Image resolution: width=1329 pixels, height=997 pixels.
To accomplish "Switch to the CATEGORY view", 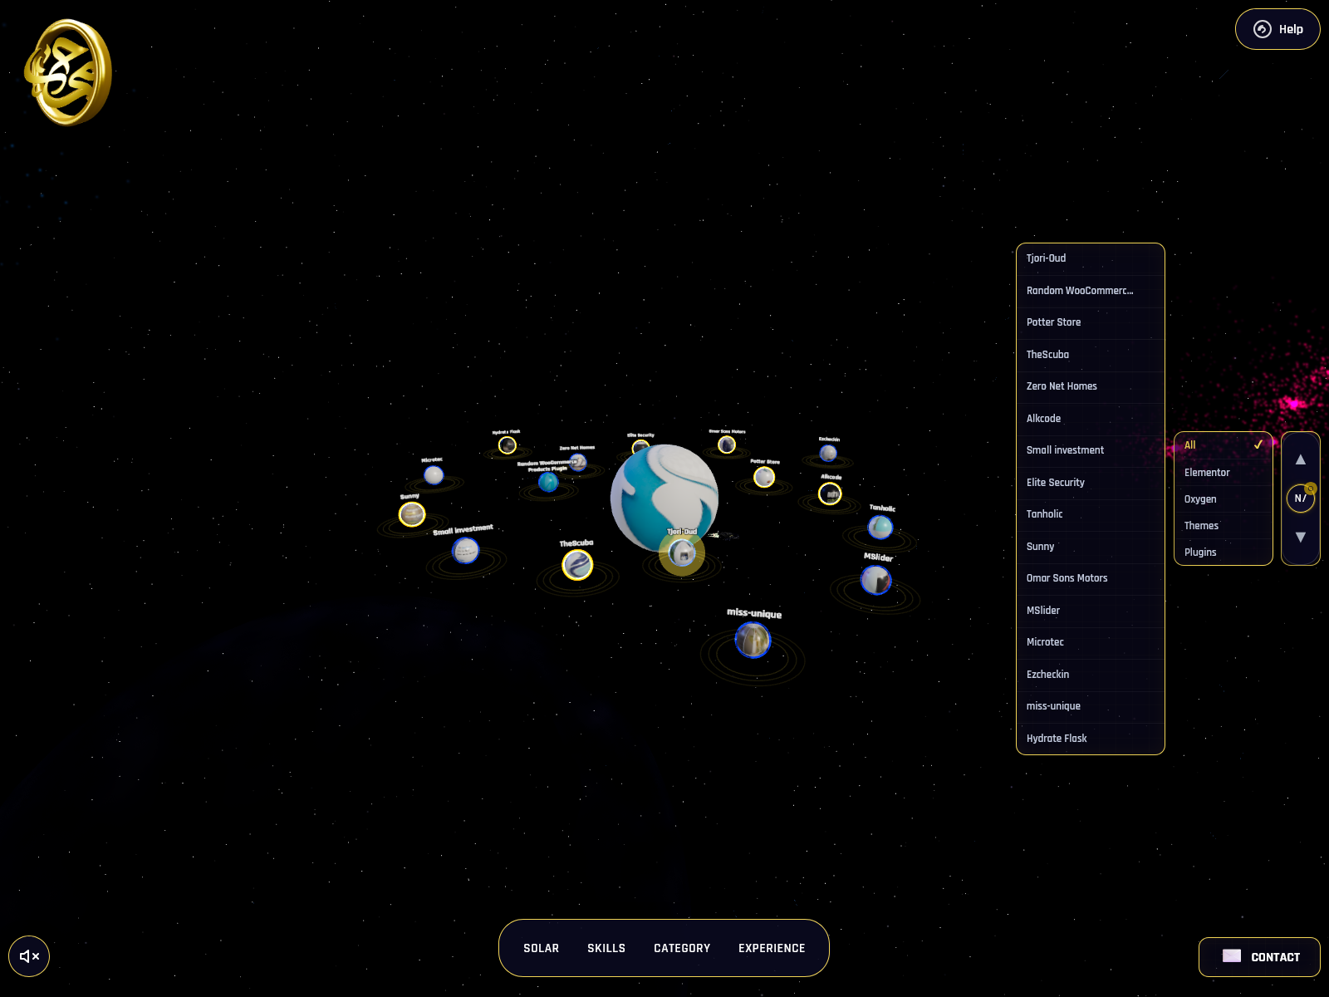I will (682, 948).
